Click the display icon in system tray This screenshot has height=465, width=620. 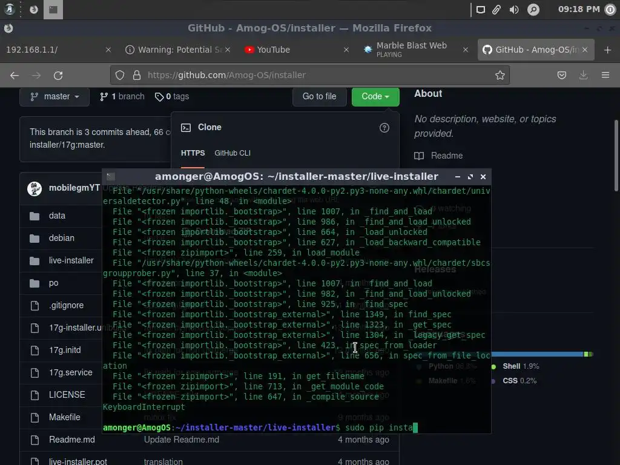click(x=480, y=10)
